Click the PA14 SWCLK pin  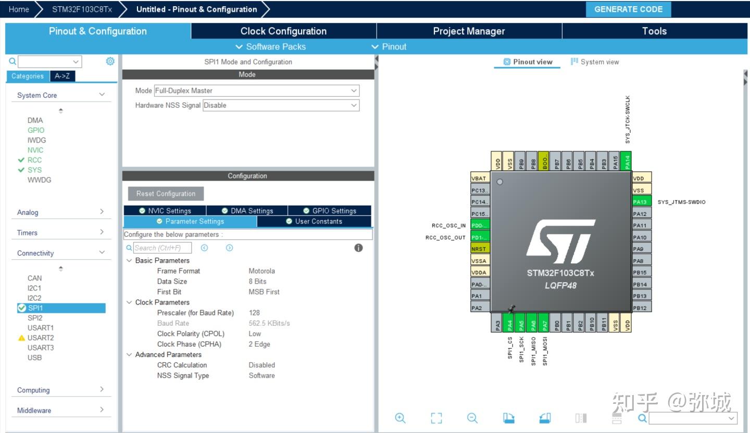[x=627, y=161]
